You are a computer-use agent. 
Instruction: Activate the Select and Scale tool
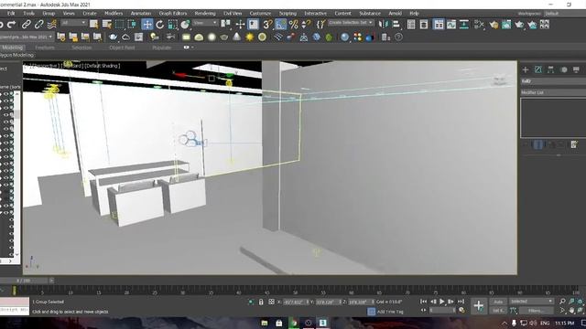point(172,25)
